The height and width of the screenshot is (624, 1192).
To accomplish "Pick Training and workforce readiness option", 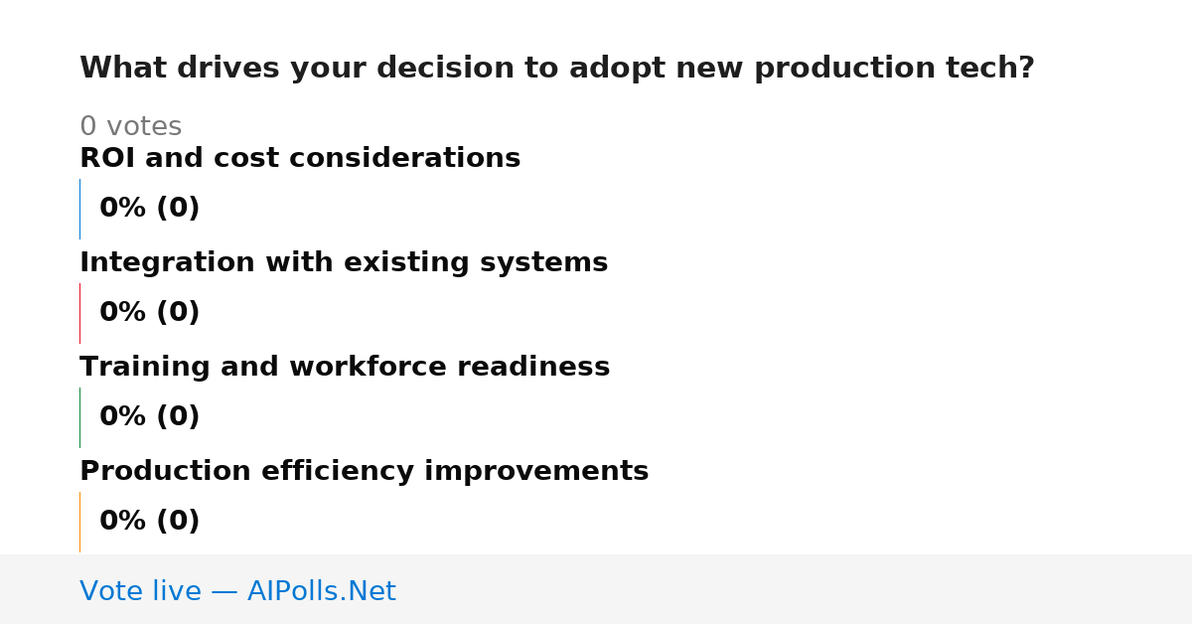I will pyautogui.click(x=345, y=367).
